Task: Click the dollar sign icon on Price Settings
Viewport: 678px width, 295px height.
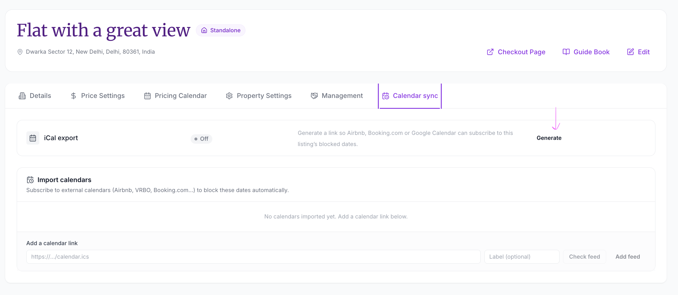Action: tap(74, 96)
